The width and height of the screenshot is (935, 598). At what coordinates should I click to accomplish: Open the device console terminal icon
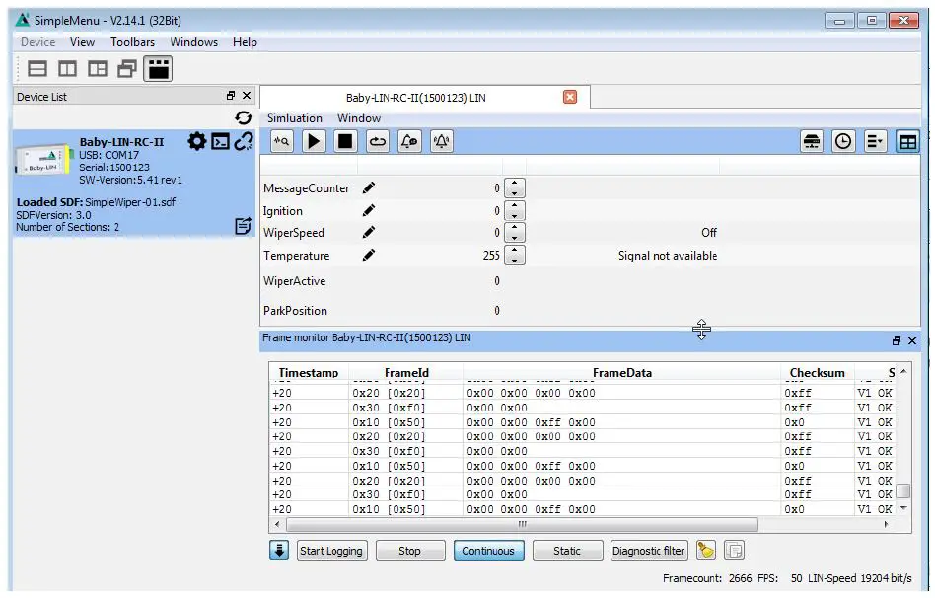click(220, 142)
